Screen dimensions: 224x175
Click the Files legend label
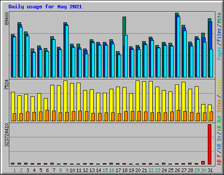click(x=219, y=35)
